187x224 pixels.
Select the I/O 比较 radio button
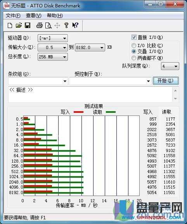[x=134, y=45]
